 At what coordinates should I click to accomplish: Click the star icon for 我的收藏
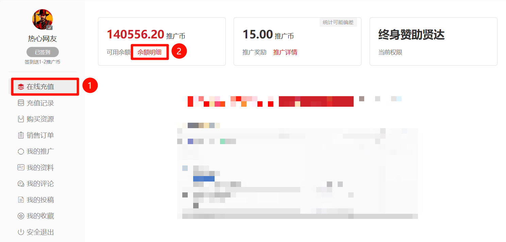(21, 216)
